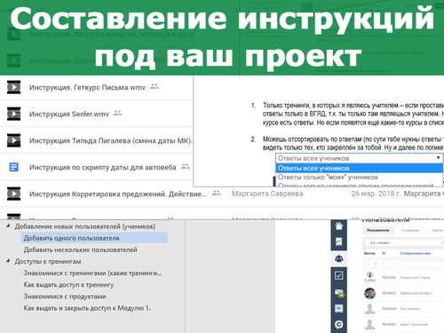This screenshot has height=333, width=444.
Task: Click shared-people icon beside Инструкция Senler.wmv
Action: click(117, 113)
